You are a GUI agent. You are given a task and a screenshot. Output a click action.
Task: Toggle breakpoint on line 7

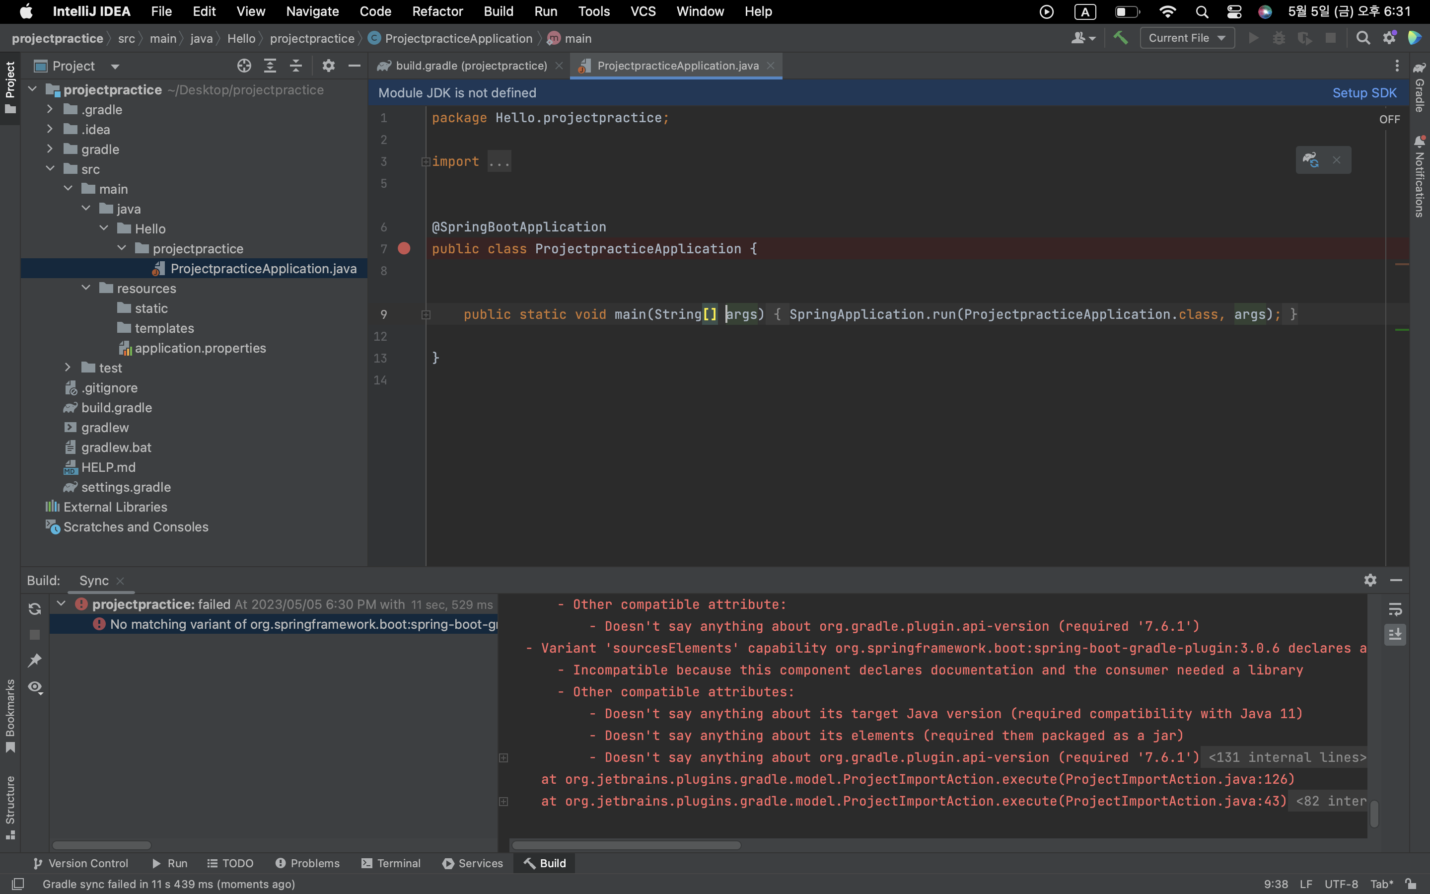404,248
